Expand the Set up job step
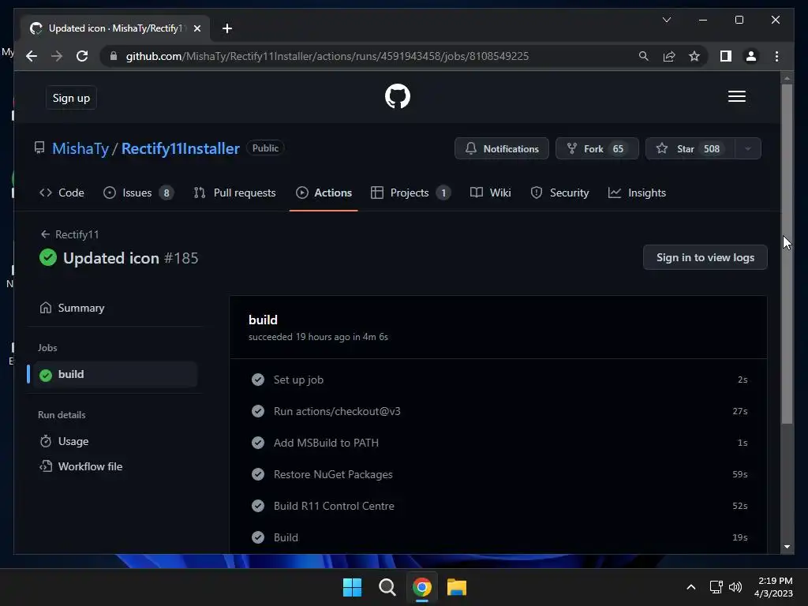The image size is (808, 606). [x=499, y=380]
